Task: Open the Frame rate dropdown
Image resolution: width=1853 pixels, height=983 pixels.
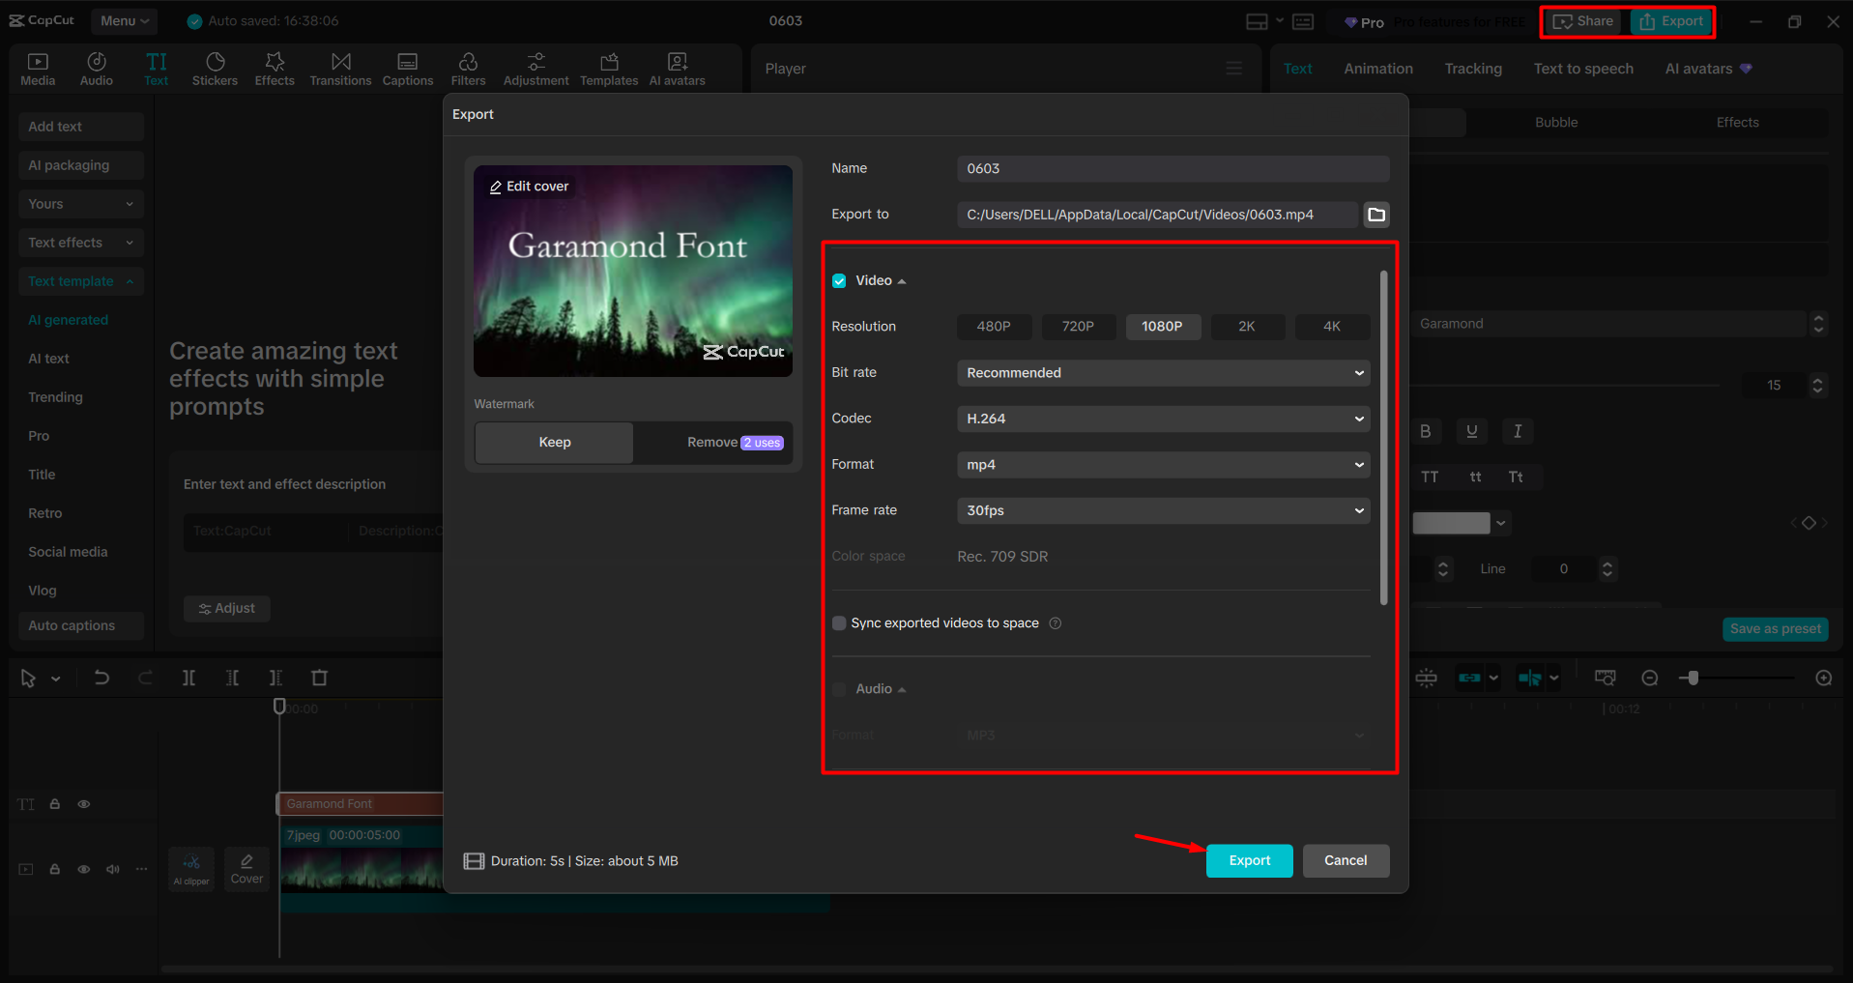Action: (1163, 510)
